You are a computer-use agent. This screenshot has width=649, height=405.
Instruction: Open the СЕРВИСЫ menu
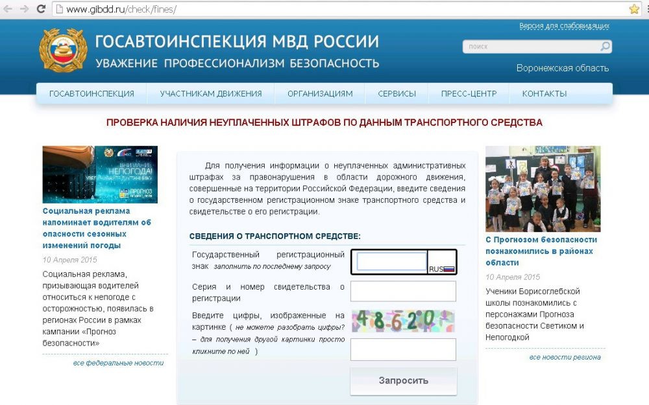(x=397, y=94)
